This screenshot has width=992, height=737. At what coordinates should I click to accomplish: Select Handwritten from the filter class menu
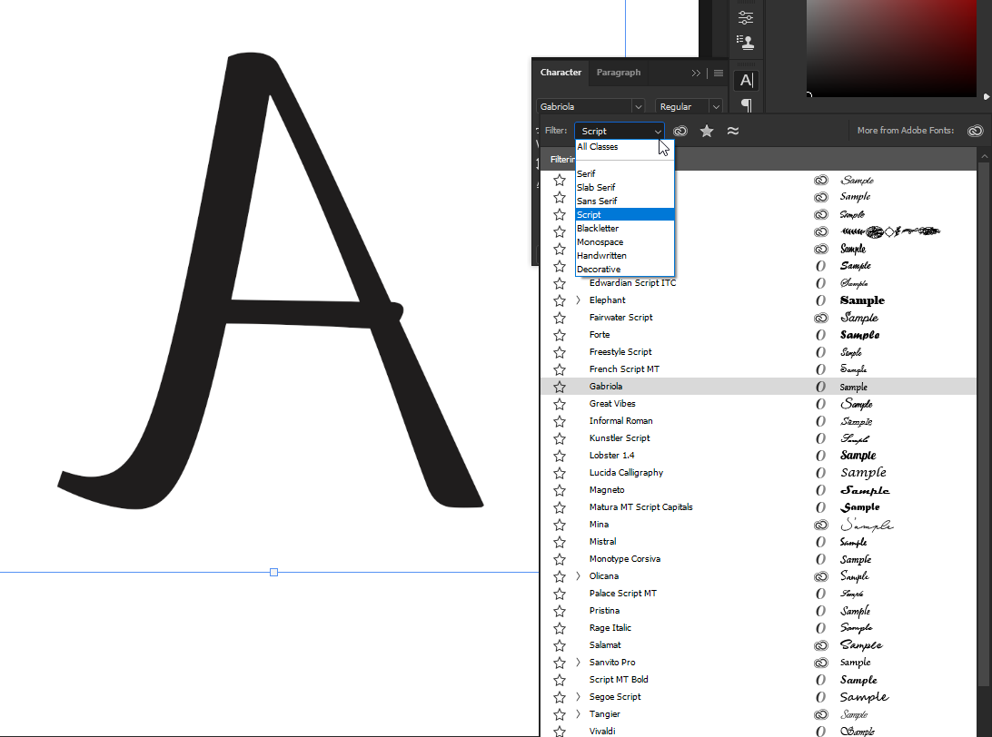(601, 255)
